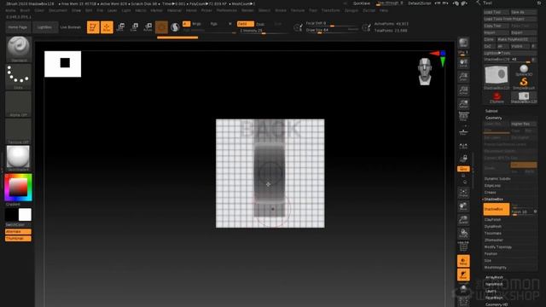546x307 pixels.
Task: Toggle the orange Ghost button
Action: pyautogui.click(x=463, y=275)
